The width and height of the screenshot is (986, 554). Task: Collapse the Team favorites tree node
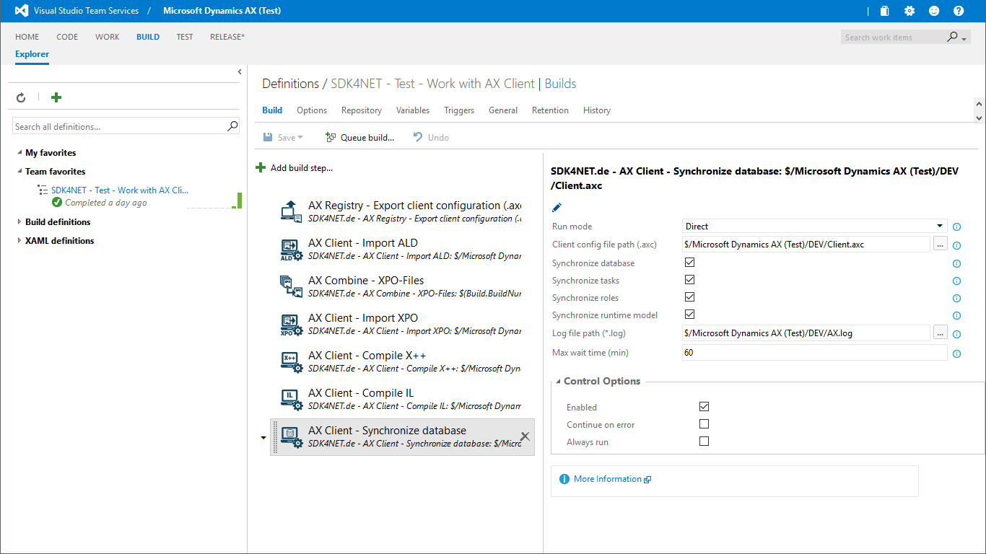pos(19,172)
